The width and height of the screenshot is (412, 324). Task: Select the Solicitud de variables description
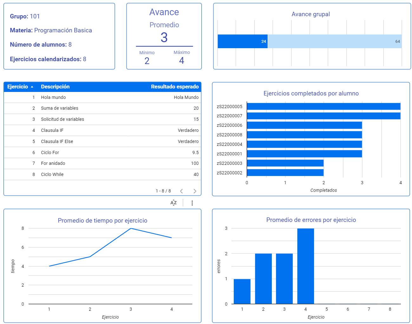62,119
